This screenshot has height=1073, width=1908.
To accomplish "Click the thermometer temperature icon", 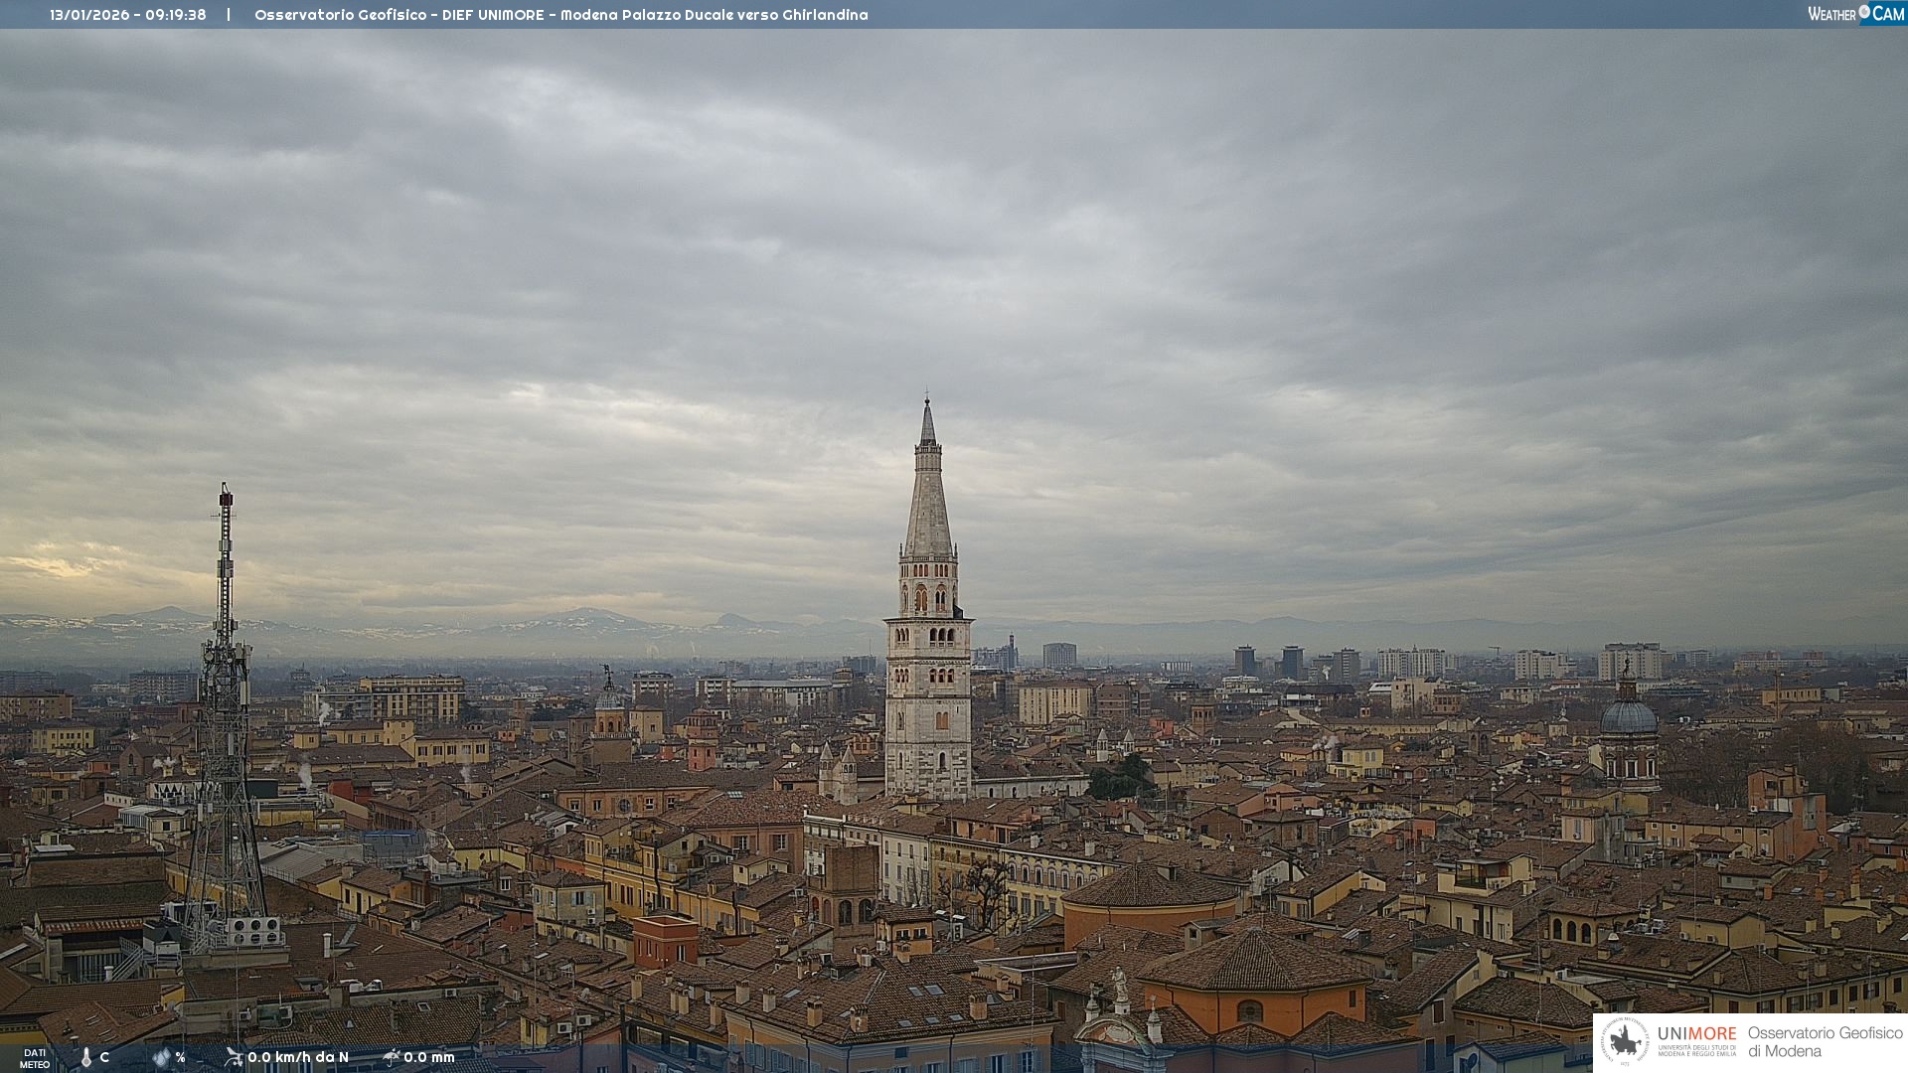I will [86, 1058].
